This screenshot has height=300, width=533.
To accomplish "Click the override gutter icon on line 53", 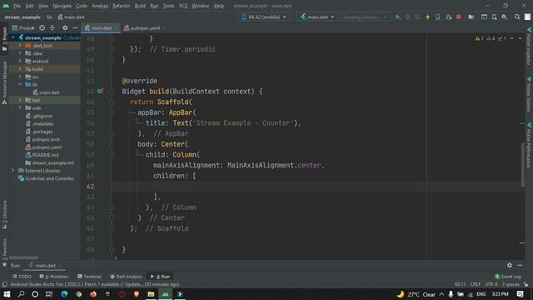I will click(x=100, y=91).
